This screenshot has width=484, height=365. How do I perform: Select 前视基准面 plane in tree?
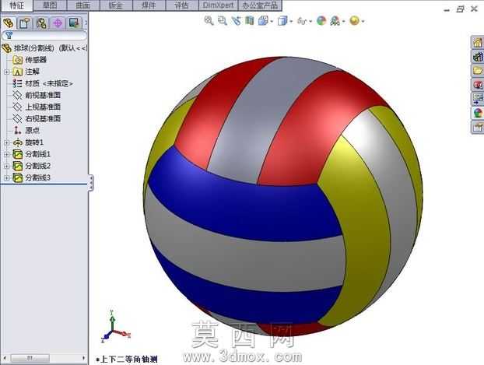pyautogui.click(x=43, y=95)
